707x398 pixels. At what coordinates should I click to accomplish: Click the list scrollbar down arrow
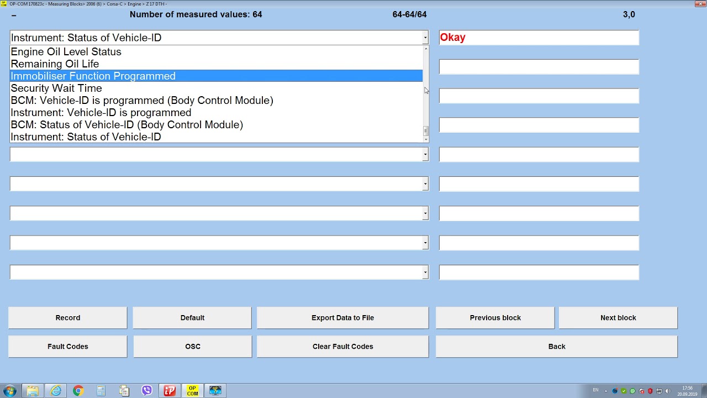pos(425,139)
